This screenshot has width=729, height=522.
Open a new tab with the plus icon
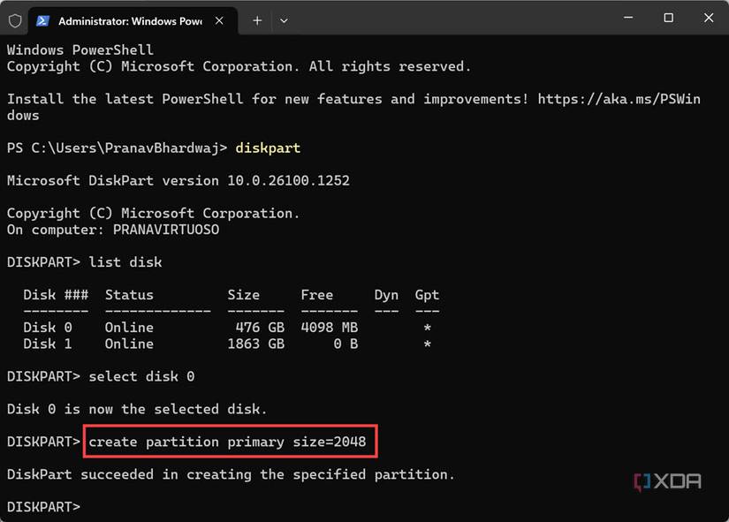[256, 18]
